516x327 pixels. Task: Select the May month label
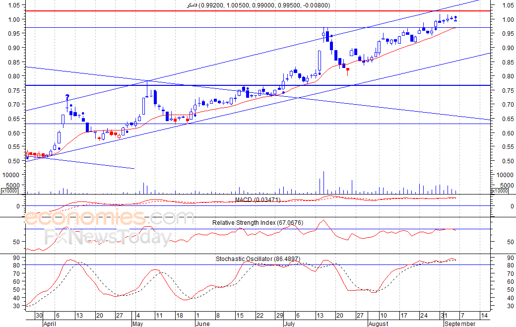tap(137, 324)
